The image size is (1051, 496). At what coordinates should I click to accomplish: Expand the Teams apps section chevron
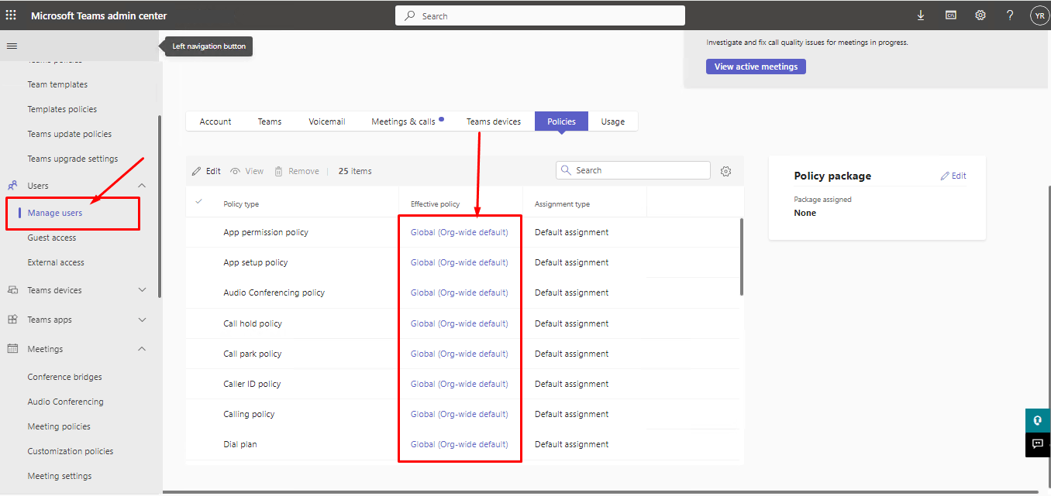(142, 320)
